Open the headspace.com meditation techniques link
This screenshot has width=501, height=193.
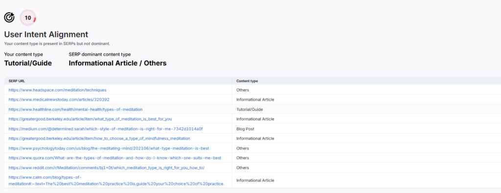pyautogui.click(x=58, y=90)
